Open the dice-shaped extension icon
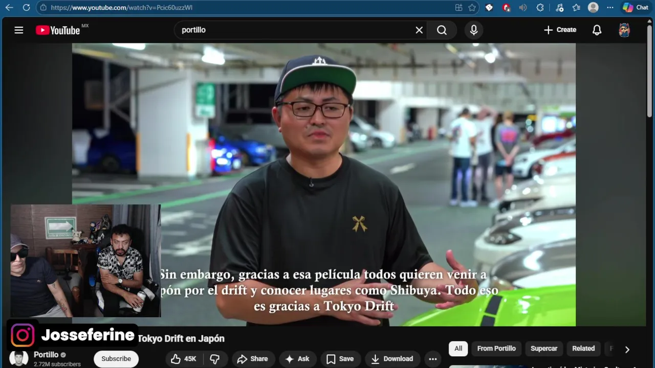This screenshot has width=655, height=368. (489, 8)
